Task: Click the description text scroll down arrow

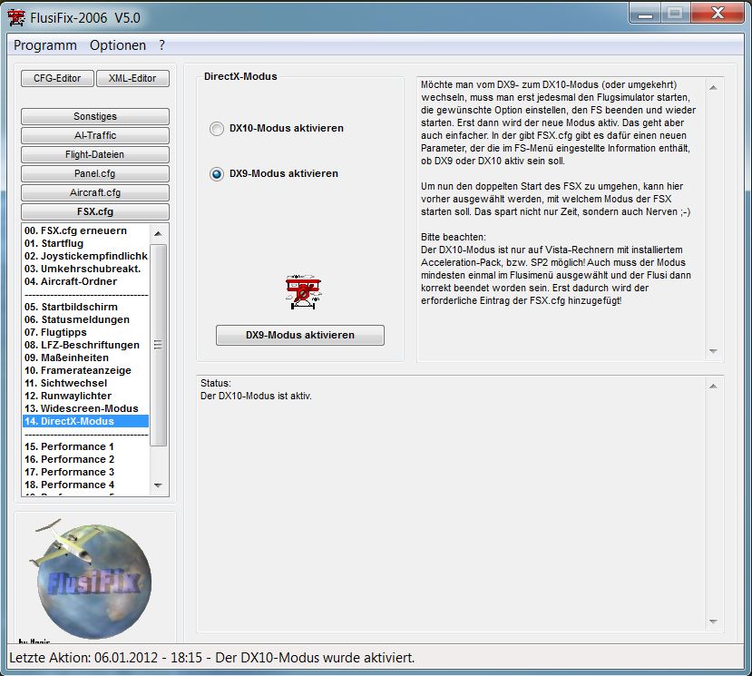Action: [713, 351]
